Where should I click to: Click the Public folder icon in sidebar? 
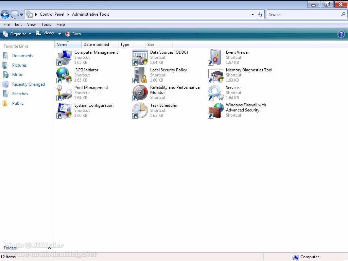coord(5,103)
